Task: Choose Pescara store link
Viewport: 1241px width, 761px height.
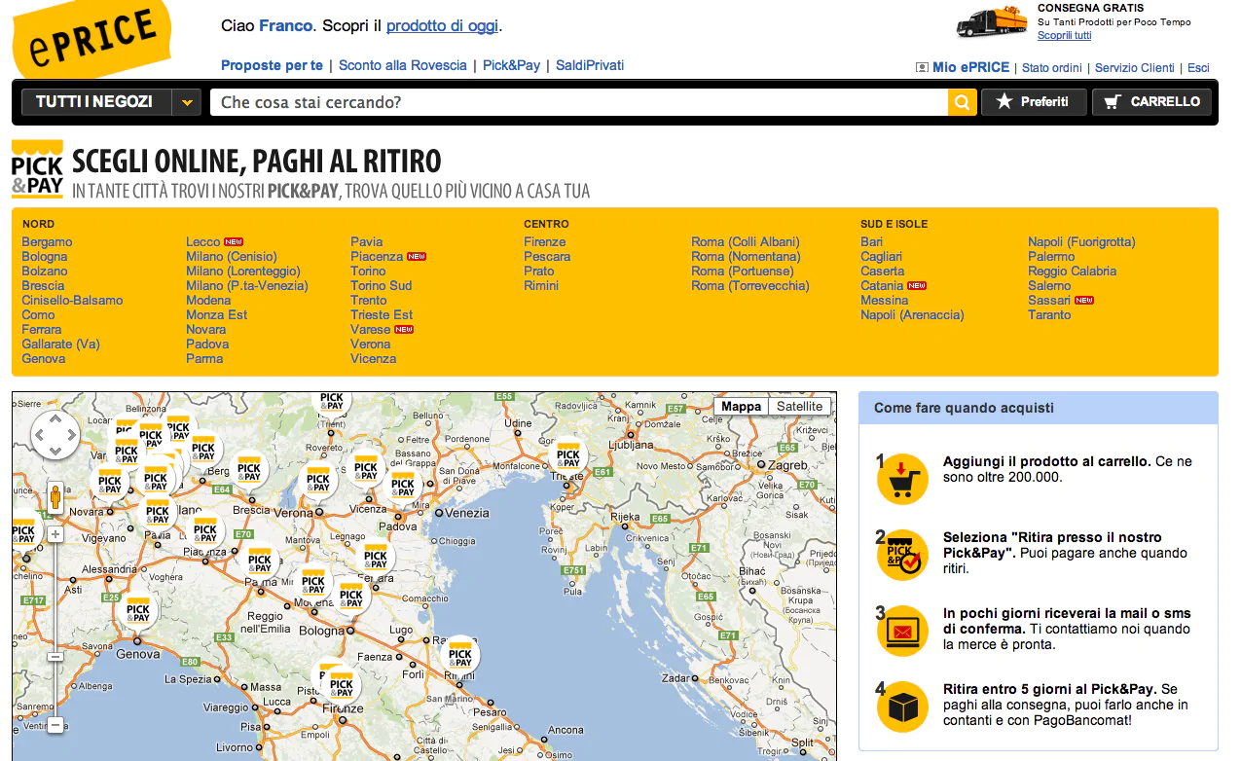Action: pos(547,257)
